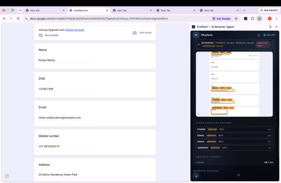Click the Switch account link
281x183 pixels.
click(75, 30)
